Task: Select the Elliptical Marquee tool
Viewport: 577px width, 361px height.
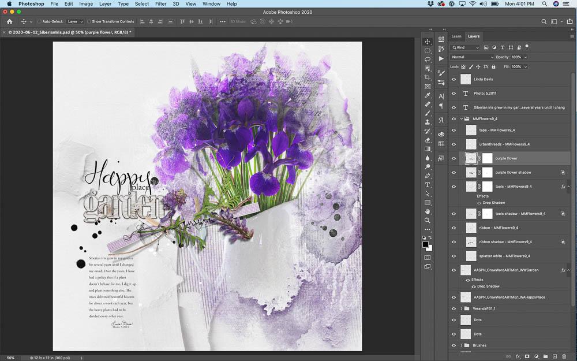Action: click(427, 50)
